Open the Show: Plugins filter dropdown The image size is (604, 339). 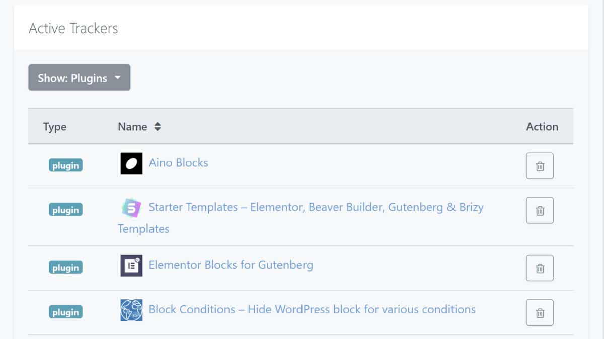pos(79,78)
